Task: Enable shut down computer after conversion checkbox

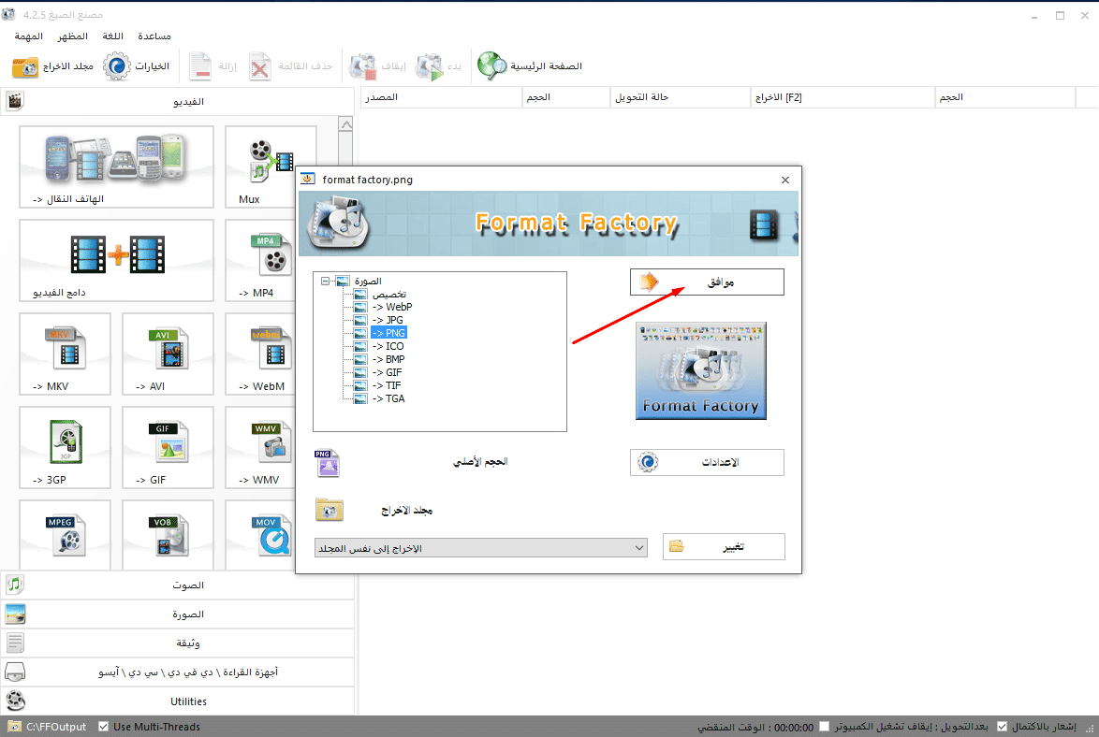Action: tap(824, 727)
